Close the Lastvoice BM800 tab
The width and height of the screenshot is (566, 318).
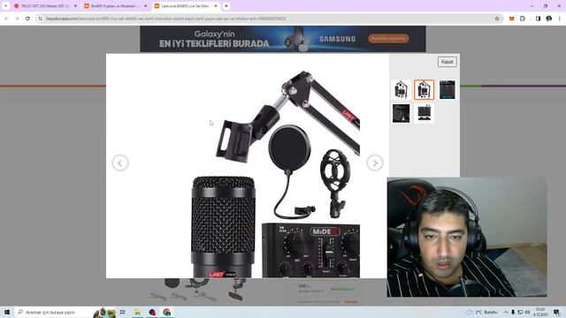pyautogui.click(x=216, y=6)
